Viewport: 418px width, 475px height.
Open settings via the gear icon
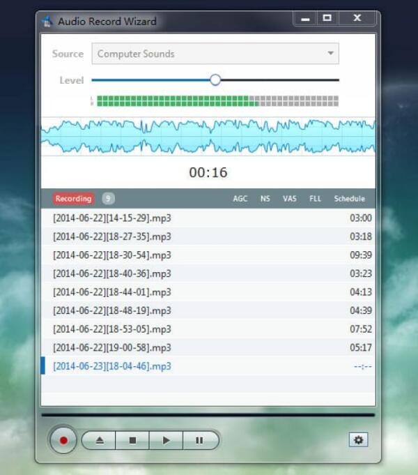point(358,439)
